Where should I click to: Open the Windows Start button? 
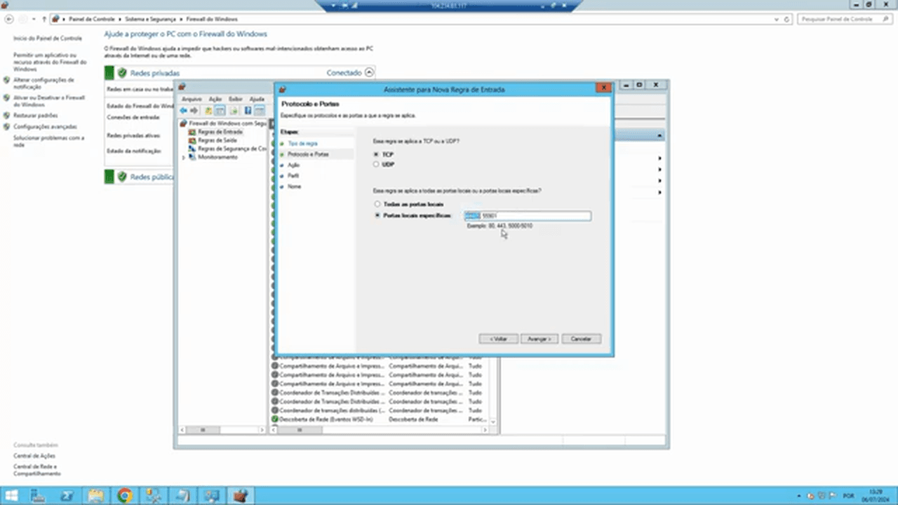pos(12,496)
